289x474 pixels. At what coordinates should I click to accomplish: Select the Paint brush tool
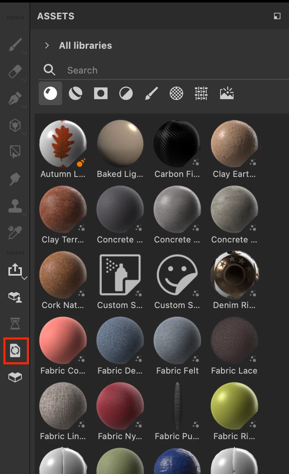(15, 45)
